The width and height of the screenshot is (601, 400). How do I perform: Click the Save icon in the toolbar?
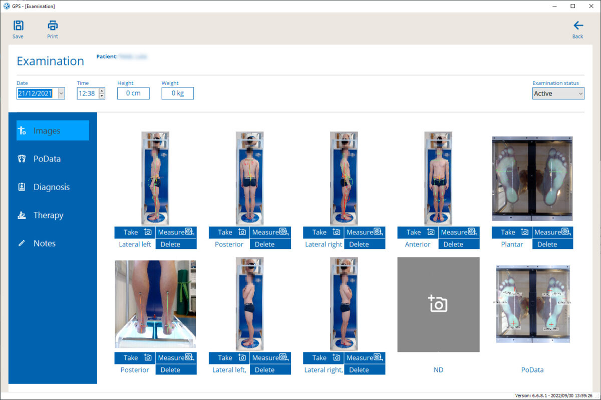pyautogui.click(x=18, y=29)
